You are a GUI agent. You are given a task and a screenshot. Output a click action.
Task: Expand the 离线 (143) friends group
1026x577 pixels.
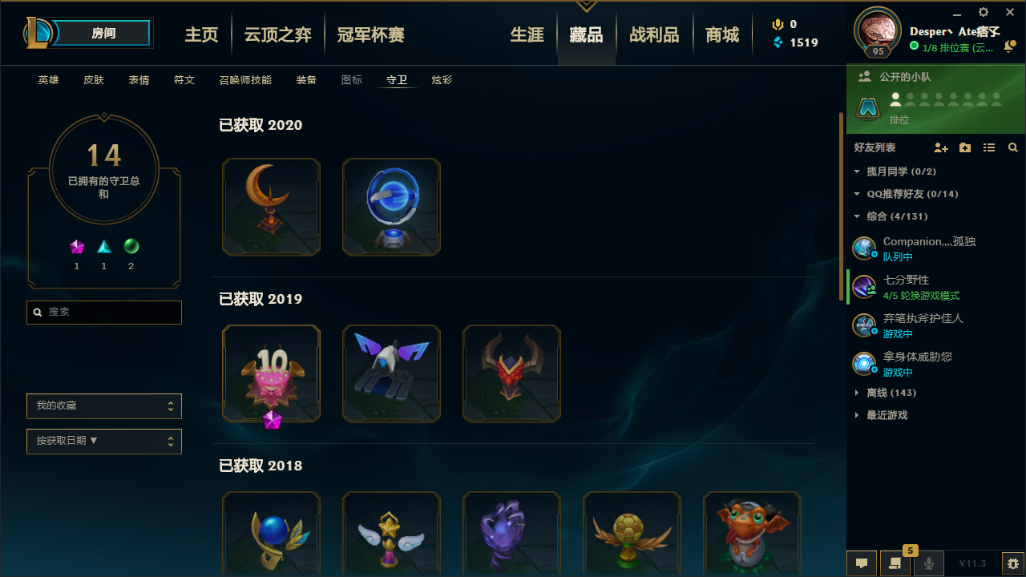[x=886, y=393]
